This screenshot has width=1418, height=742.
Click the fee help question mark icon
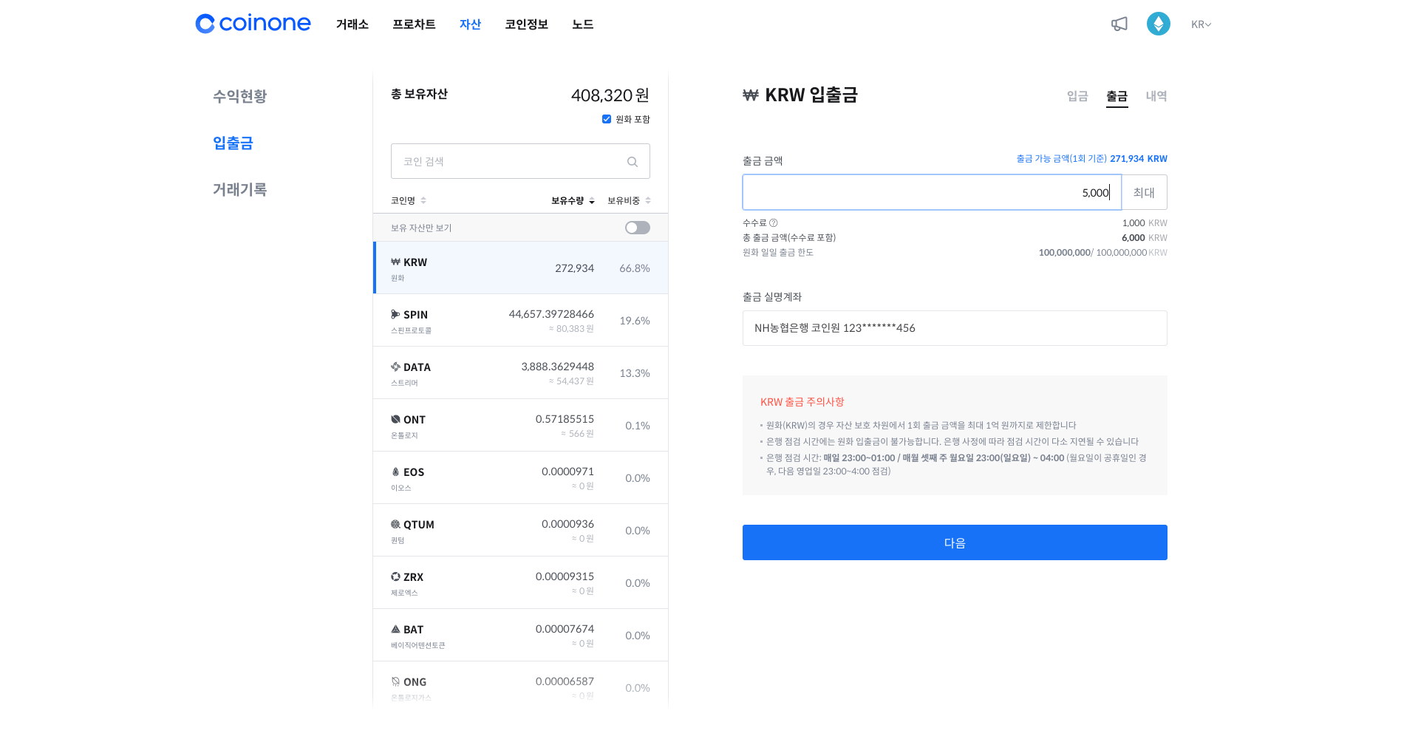coord(774,223)
